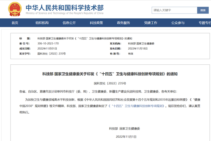The image size is (211, 141).
Task: Focus the 请输入关键字 search field
Action: click(x=175, y=10)
